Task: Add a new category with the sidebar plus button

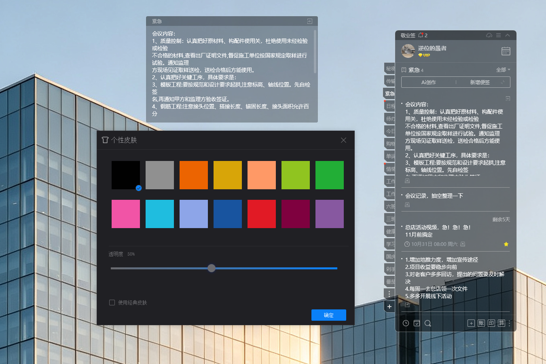Action: [389, 307]
